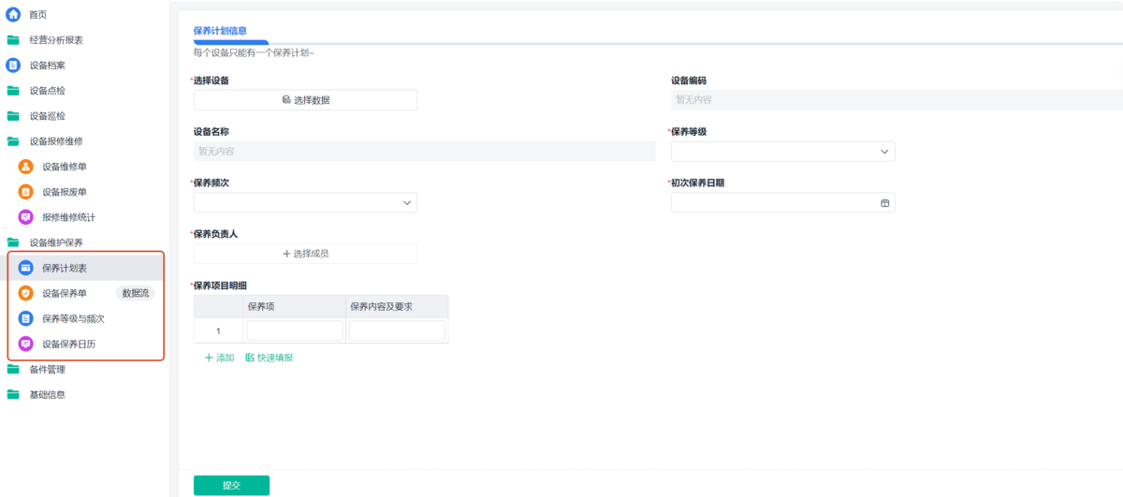Click the folder icon for 备件管理
Image resolution: width=1123 pixels, height=497 pixels.
click(13, 369)
